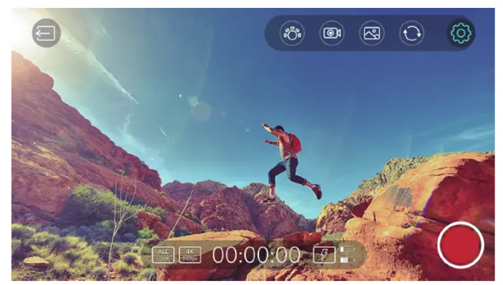
Task: Open the photo gallery icon
Action: 372,33
